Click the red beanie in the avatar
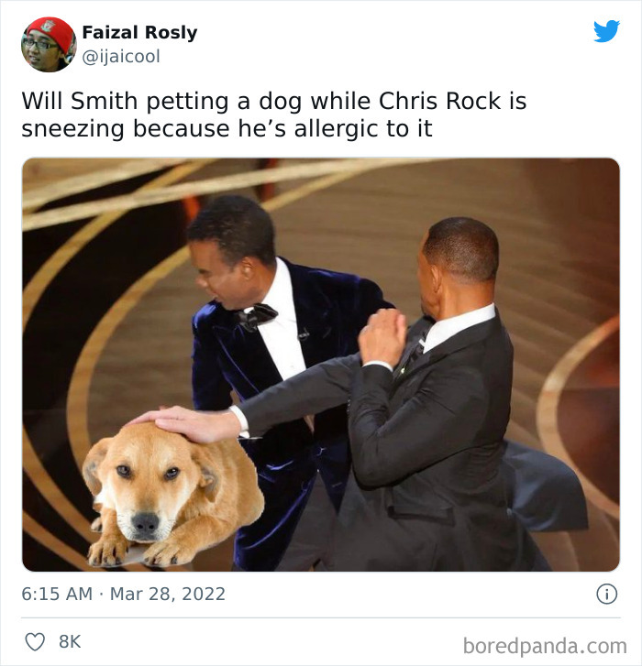 click(51, 33)
